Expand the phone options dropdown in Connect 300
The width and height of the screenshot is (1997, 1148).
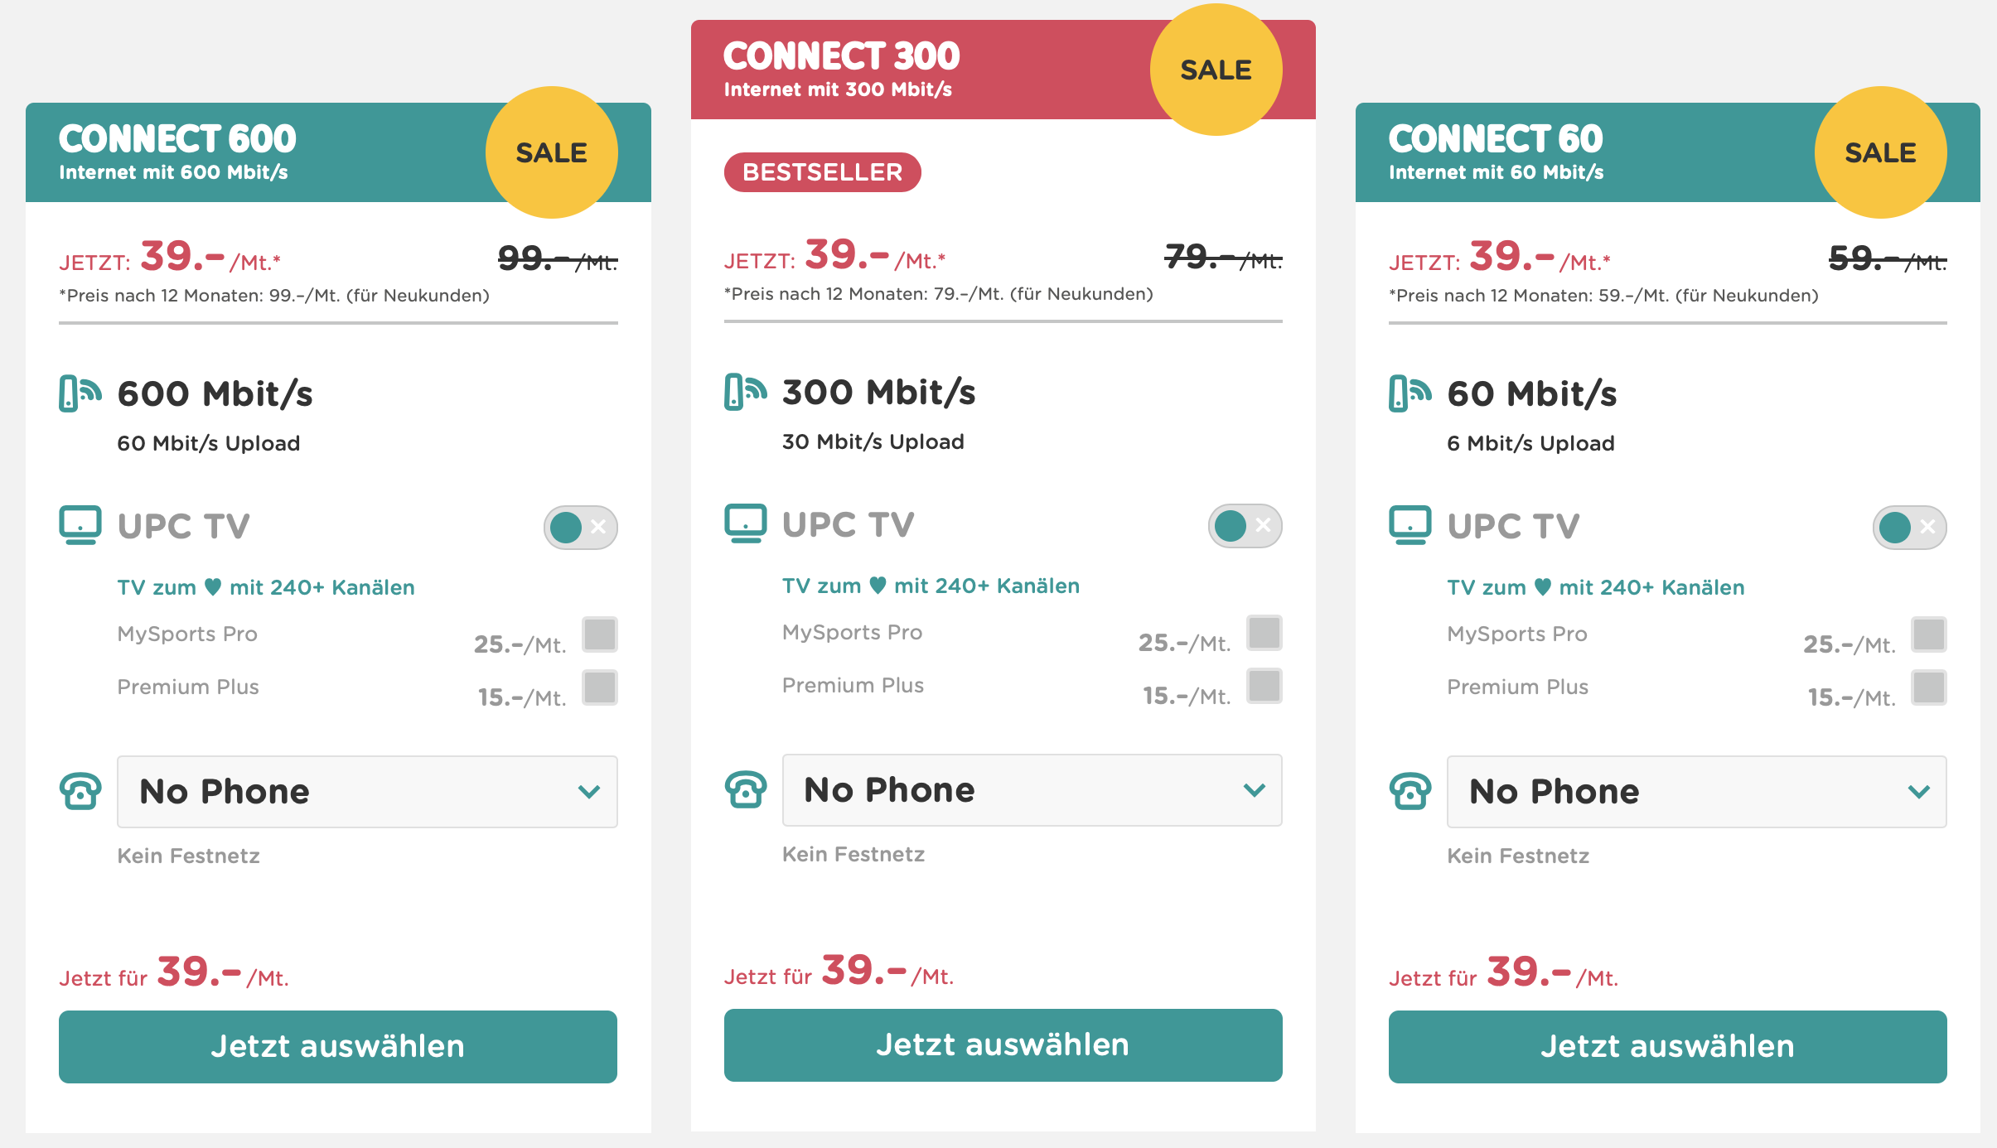(x=1032, y=789)
